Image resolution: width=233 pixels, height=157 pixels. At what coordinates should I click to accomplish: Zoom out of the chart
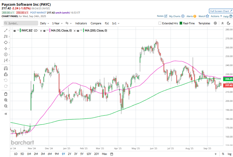[6, 106]
